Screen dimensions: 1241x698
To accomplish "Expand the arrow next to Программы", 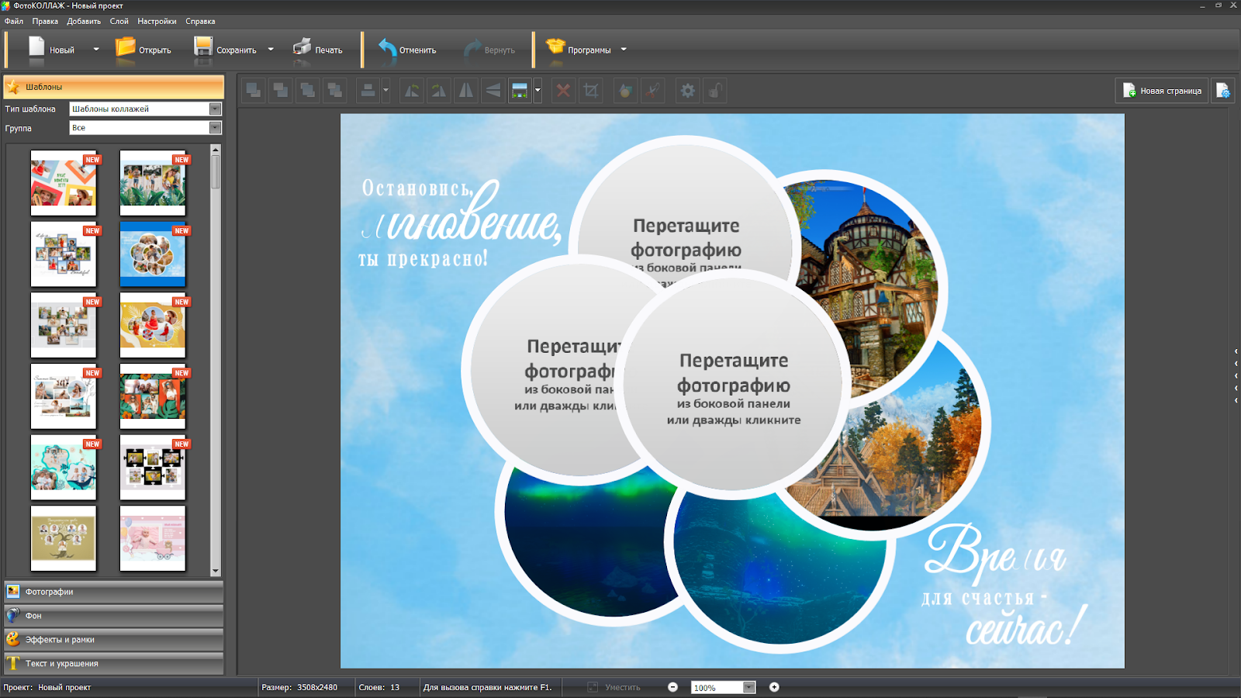I will 624,50.
